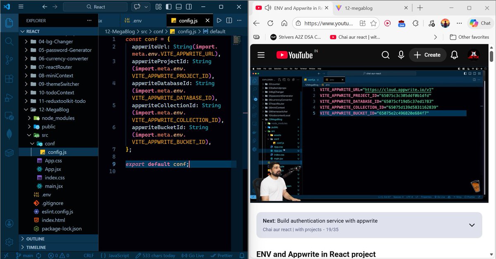
Task: Mute audio on the ENV and Appwrite tab
Action: click(268, 8)
